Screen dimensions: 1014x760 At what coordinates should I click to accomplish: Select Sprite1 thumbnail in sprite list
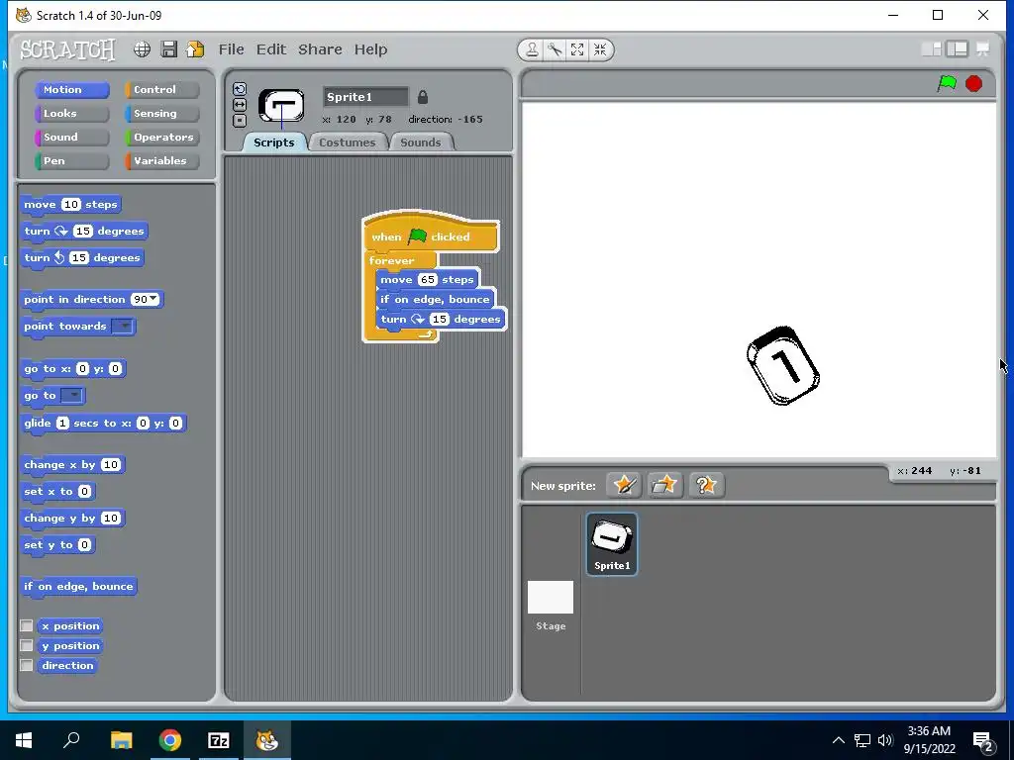[x=612, y=543]
